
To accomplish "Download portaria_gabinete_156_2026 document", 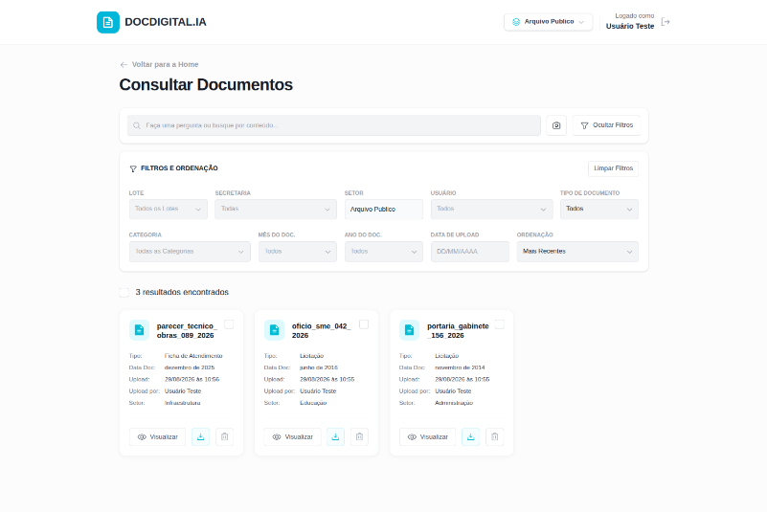I will coord(470,436).
